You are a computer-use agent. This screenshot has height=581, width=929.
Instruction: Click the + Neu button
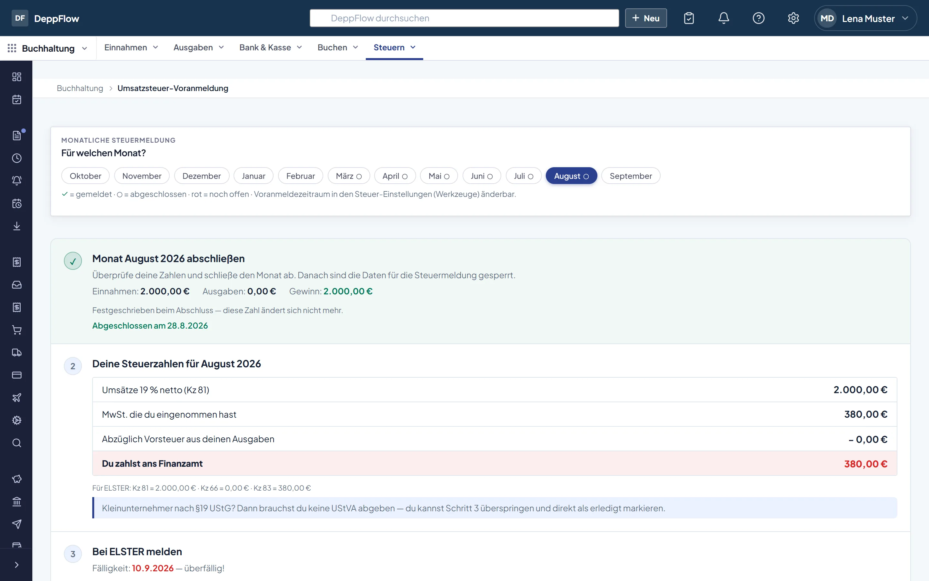tap(646, 18)
